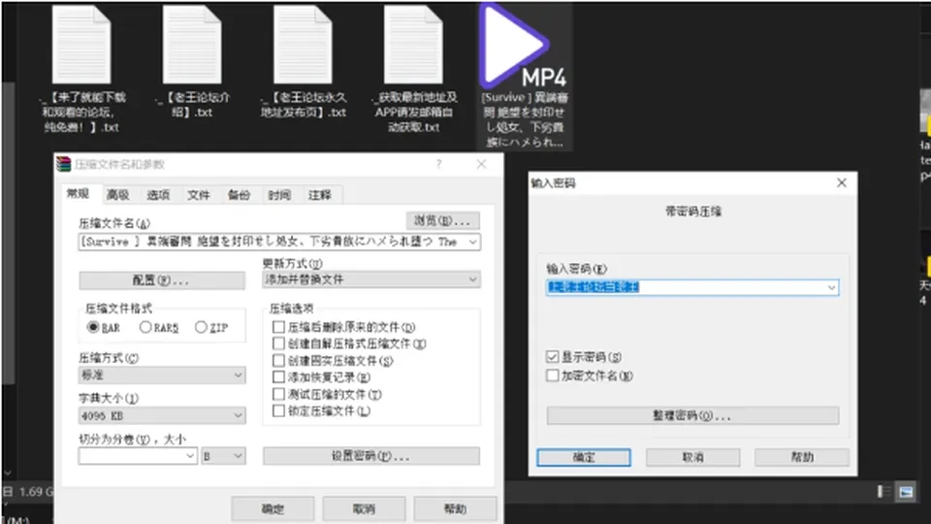Viewport: 931px width, 524px height.
Task: Confirm archive dialog with 确定
Action: click(273, 508)
